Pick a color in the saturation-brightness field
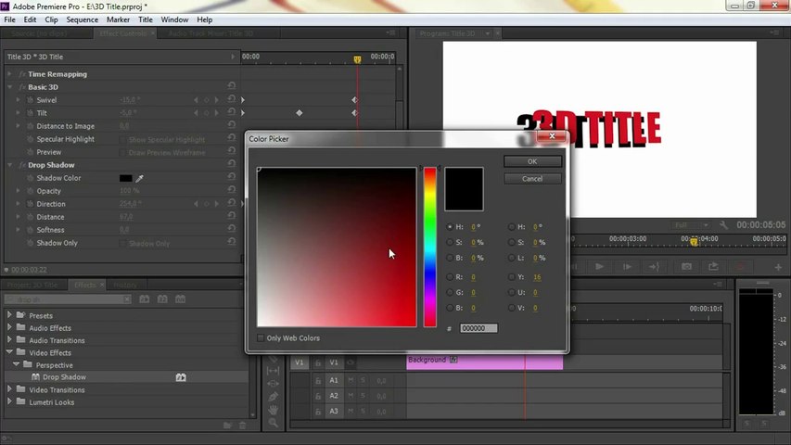The image size is (791, 445). pyautogui.click(x=337, y=248)
